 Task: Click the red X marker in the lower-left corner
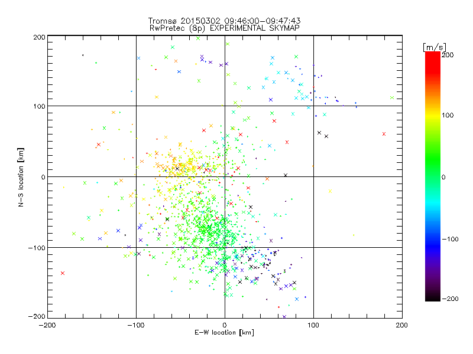point(63,273)
